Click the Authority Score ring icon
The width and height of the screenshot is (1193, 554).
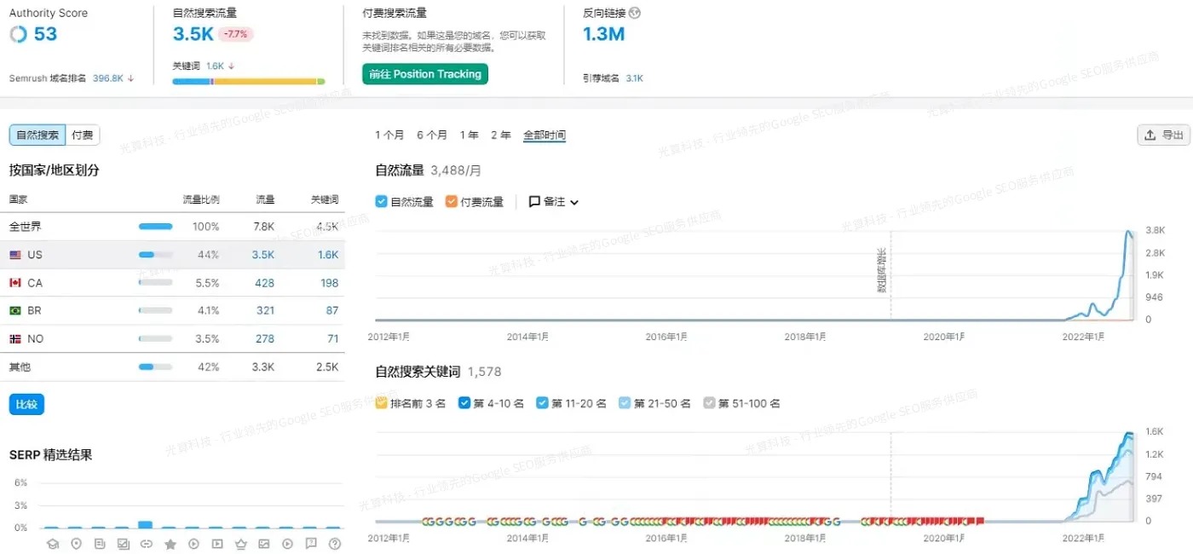tap(18, 34)
